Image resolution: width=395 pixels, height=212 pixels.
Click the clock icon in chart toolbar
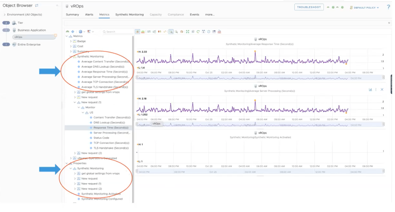click(209, 32)
